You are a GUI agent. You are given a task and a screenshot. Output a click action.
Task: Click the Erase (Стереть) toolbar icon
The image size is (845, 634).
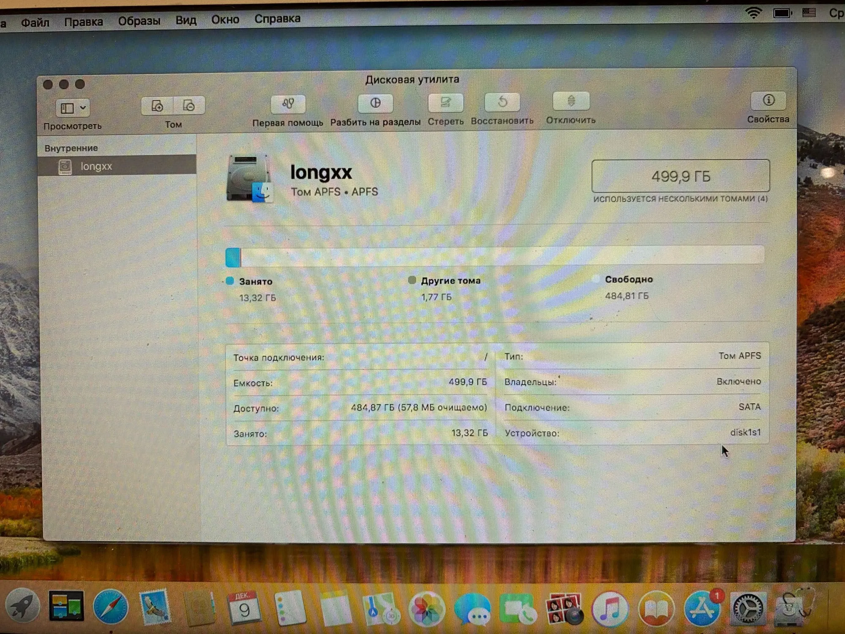[x=445, y=102]
